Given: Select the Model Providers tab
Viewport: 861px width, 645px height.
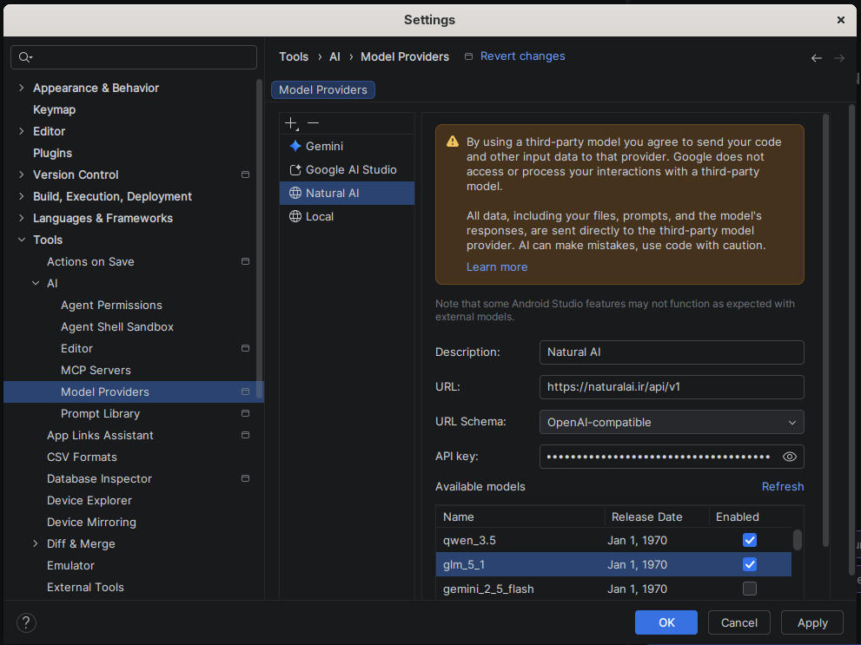Looking at the screenshot, I should (323, 90).
